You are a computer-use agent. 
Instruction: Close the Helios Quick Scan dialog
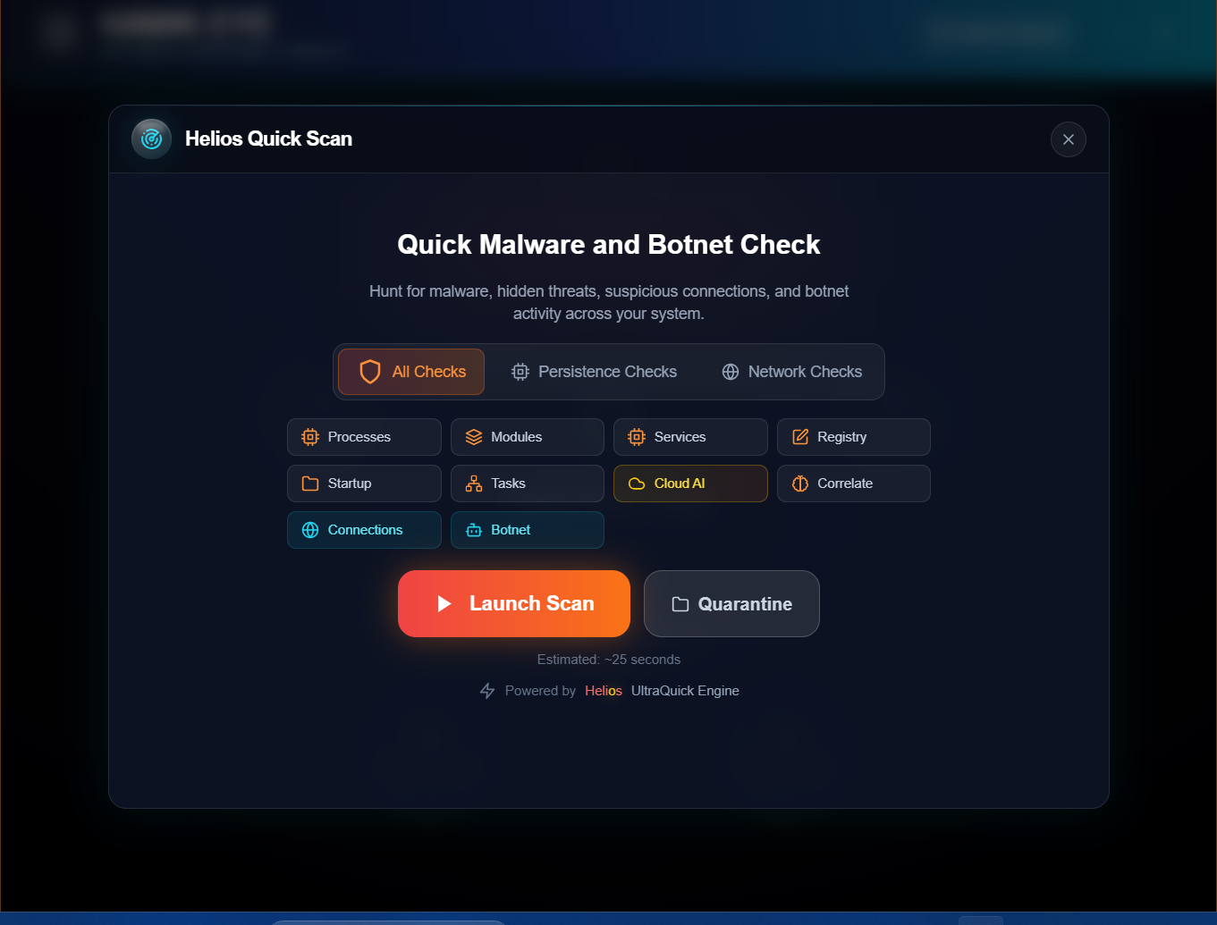(x=1068, y=139)
